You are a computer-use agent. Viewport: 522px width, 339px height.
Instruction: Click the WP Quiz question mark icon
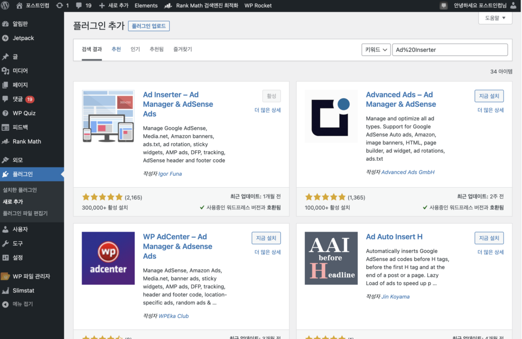tap(5, 114)
